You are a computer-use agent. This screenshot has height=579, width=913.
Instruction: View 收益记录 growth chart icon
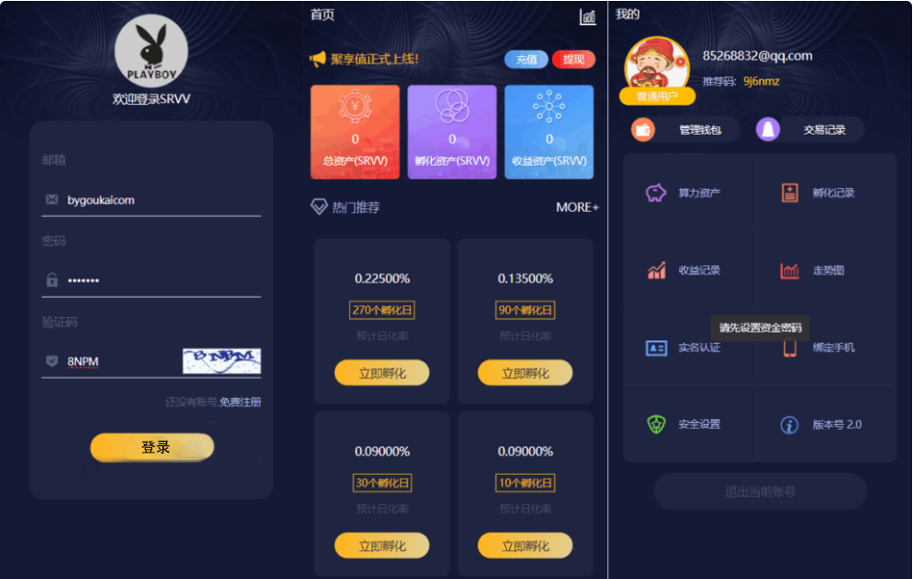(656, 270)
